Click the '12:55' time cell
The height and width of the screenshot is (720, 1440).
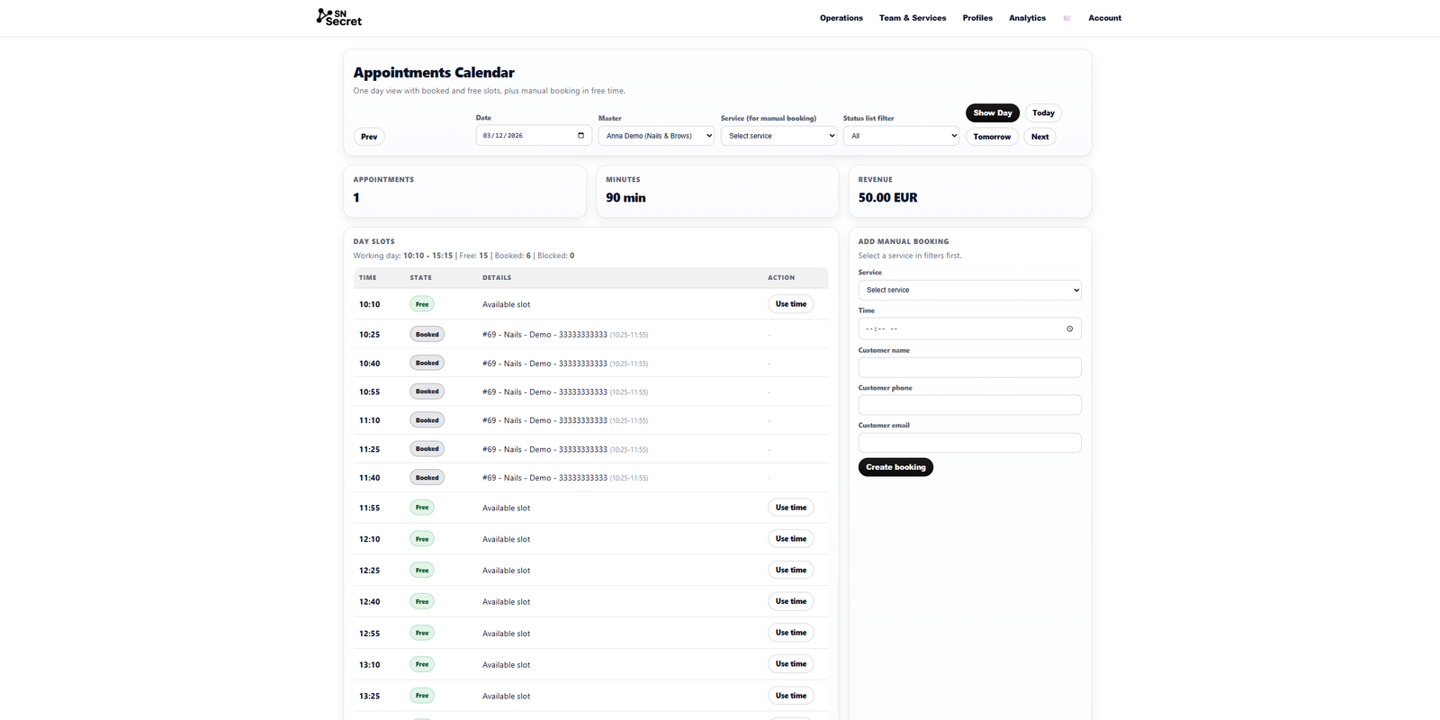click(x=369, y=634)
